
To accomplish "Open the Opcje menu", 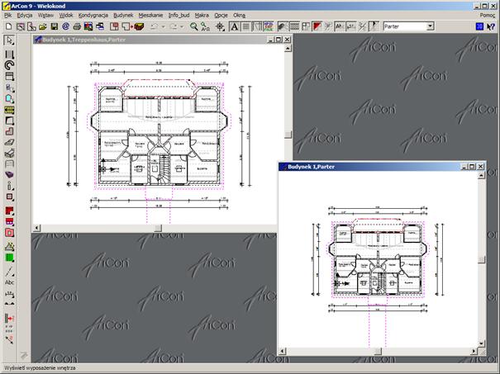I will [221, 15].
